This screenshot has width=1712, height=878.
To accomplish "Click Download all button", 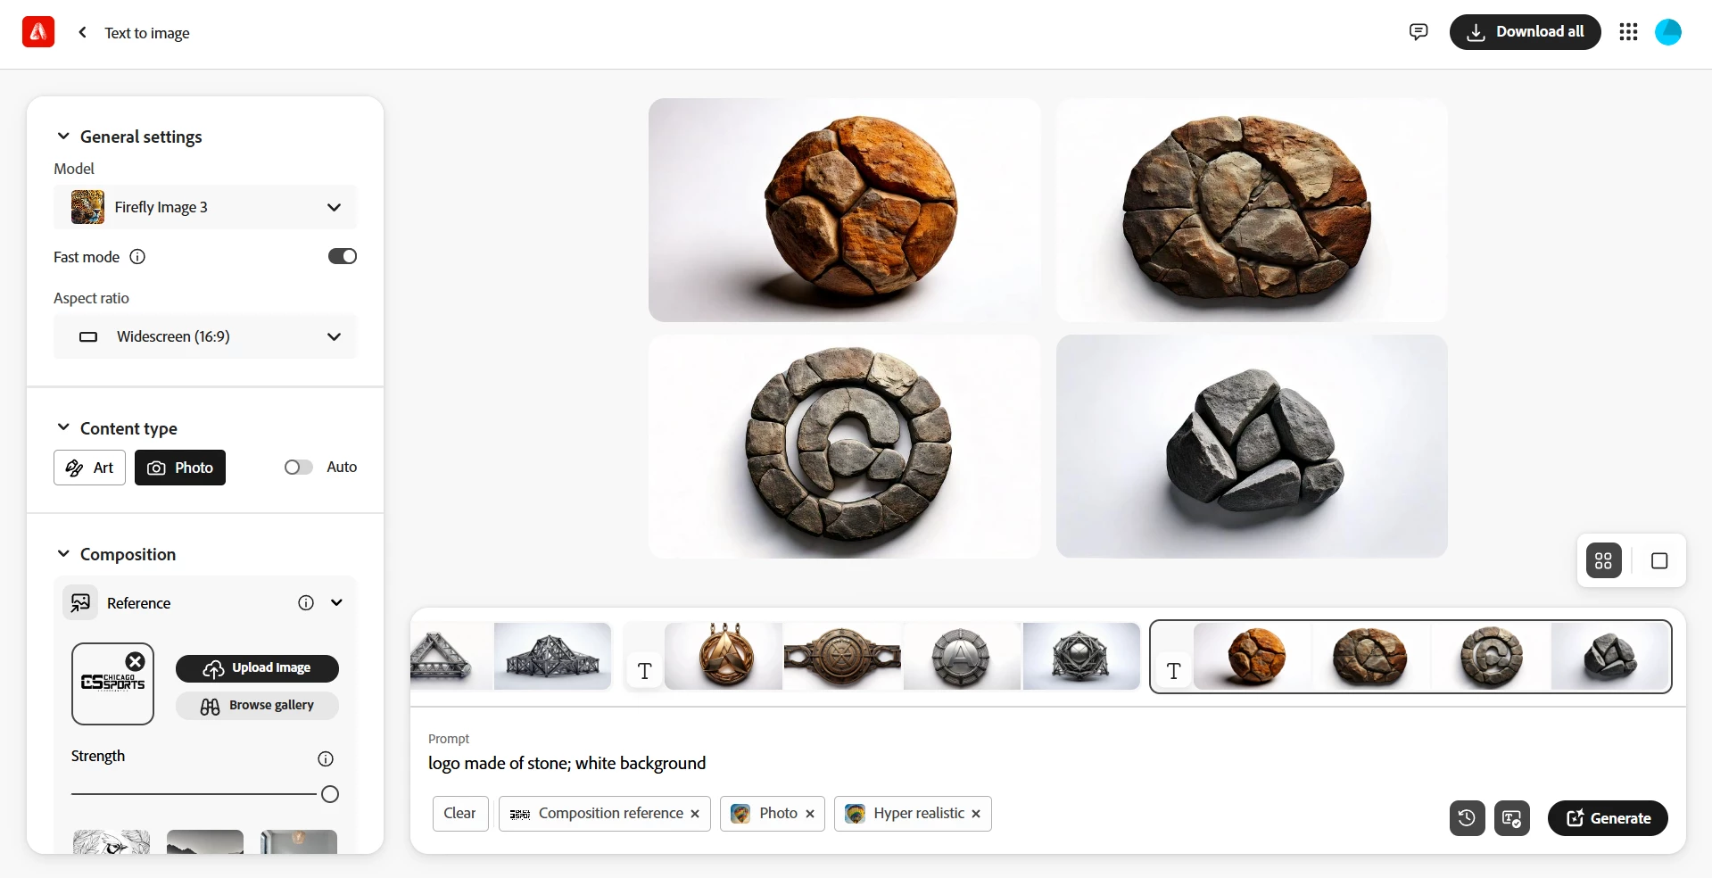I will 1525,32.
